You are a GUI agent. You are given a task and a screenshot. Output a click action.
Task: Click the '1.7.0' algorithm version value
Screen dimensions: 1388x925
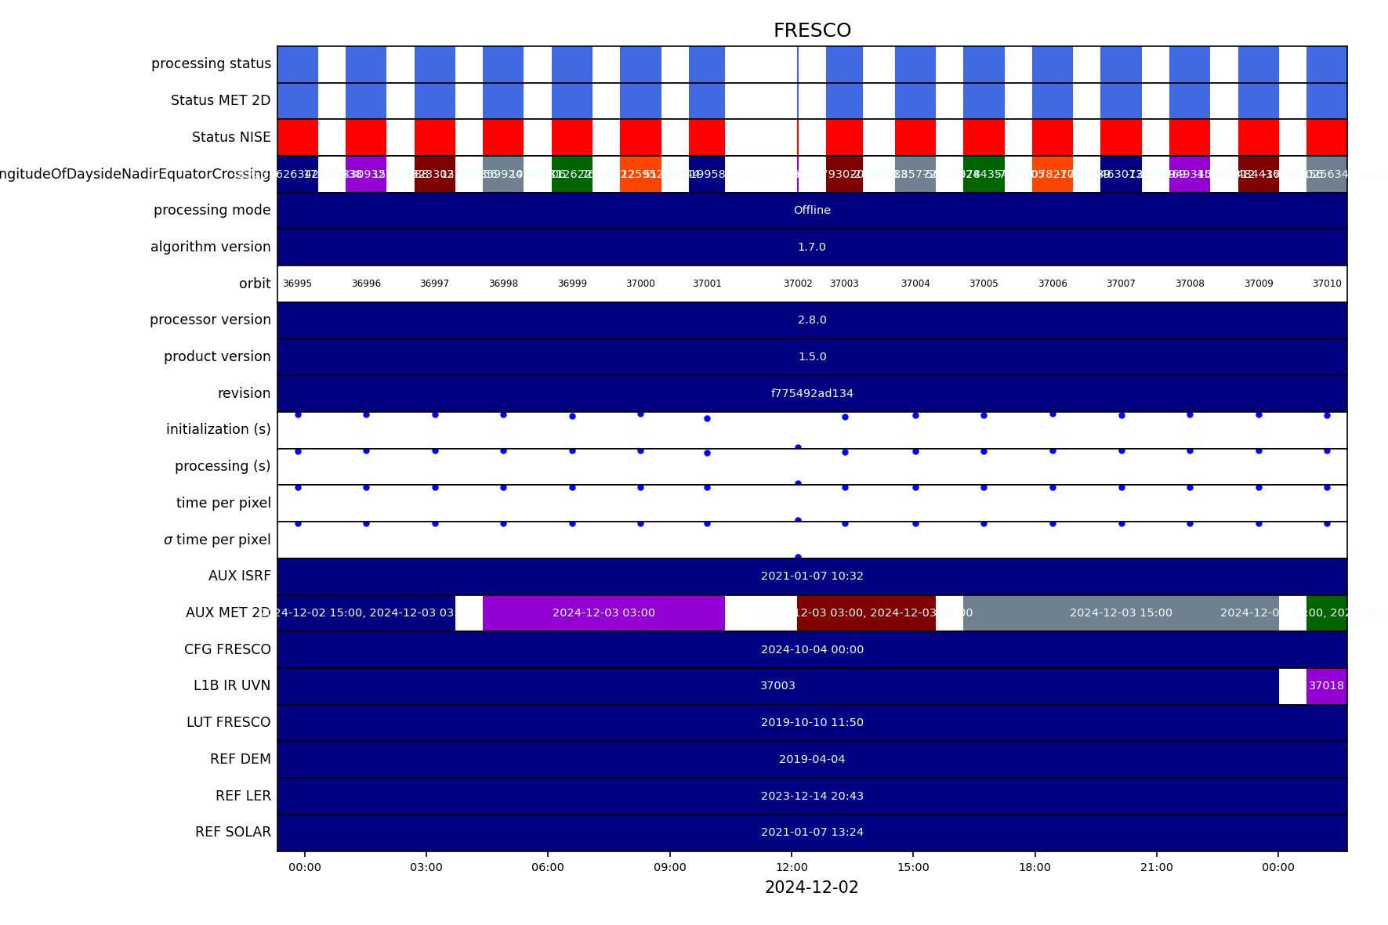812,247
